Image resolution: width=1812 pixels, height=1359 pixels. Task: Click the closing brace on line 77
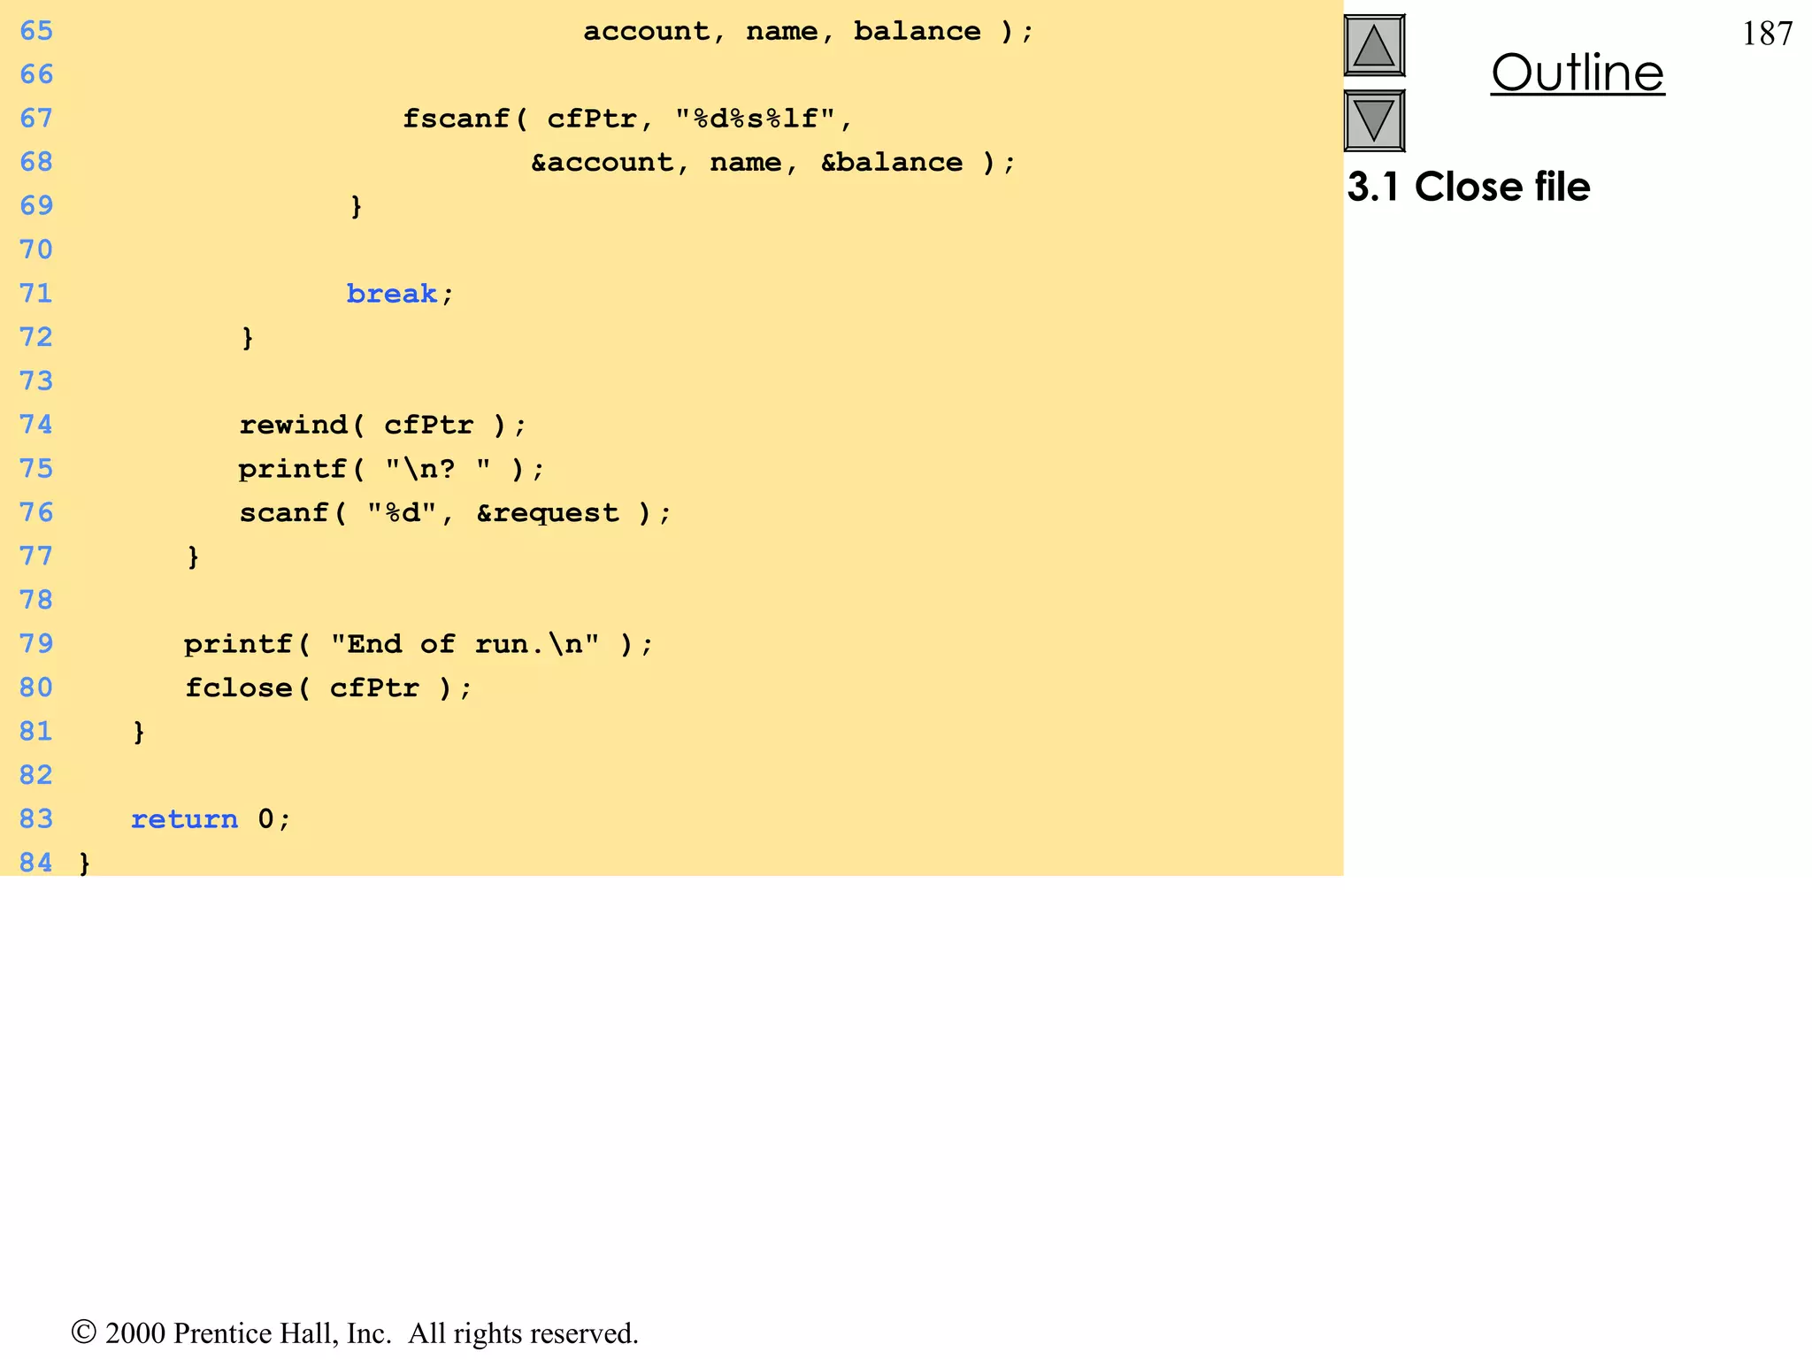point(194,557)
